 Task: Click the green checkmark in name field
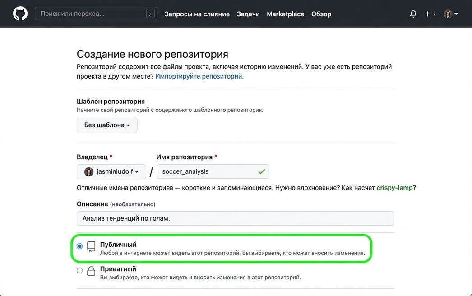point(262,171)
